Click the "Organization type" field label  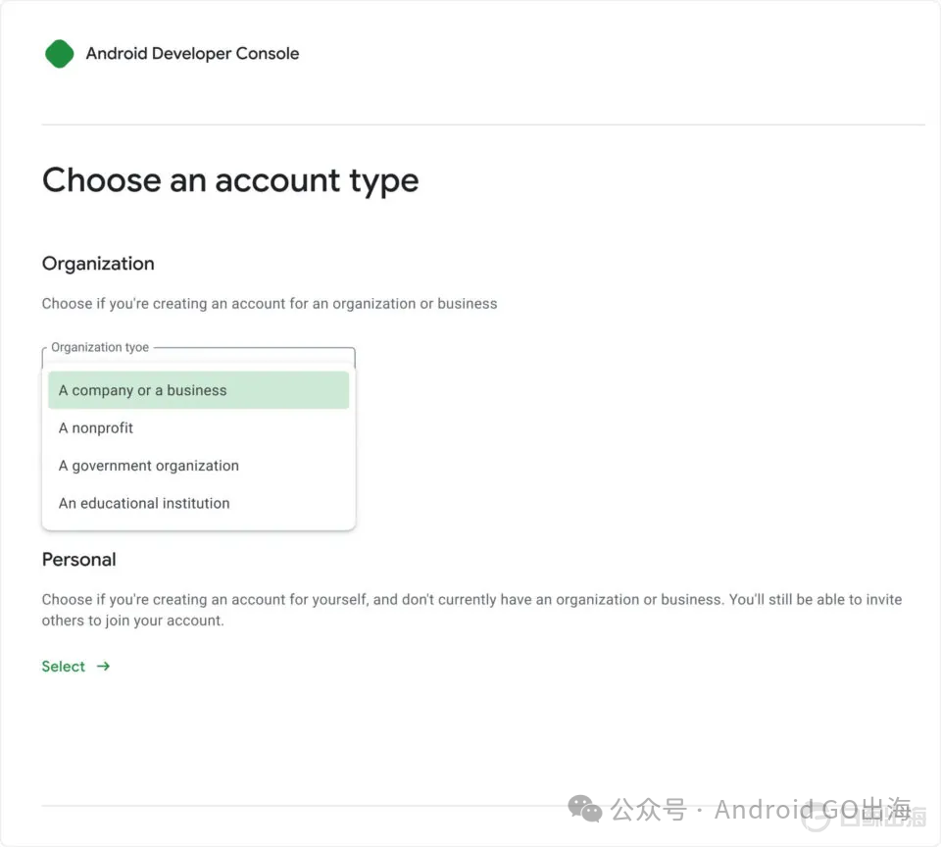100,347
